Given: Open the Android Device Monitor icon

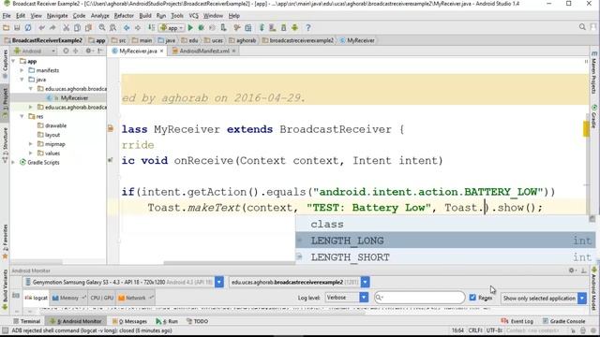Looking at the screenshot, I should pos(294,27).
